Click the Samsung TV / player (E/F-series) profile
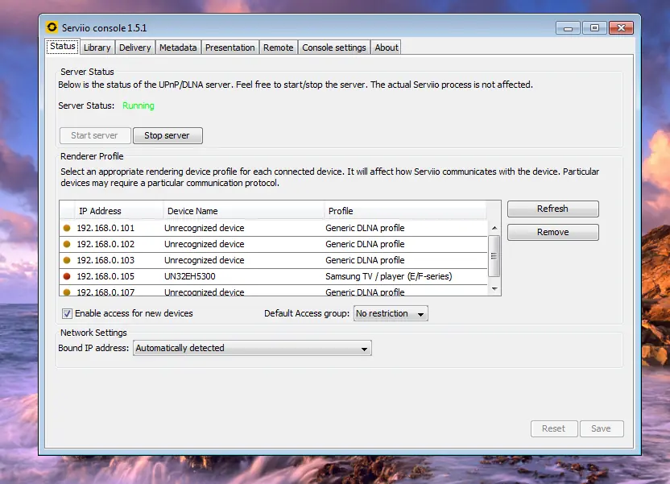 388,276
